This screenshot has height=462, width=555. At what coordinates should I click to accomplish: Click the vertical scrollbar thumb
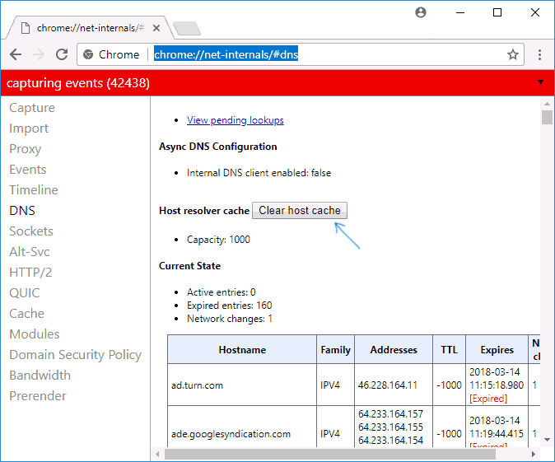[547, 117]
